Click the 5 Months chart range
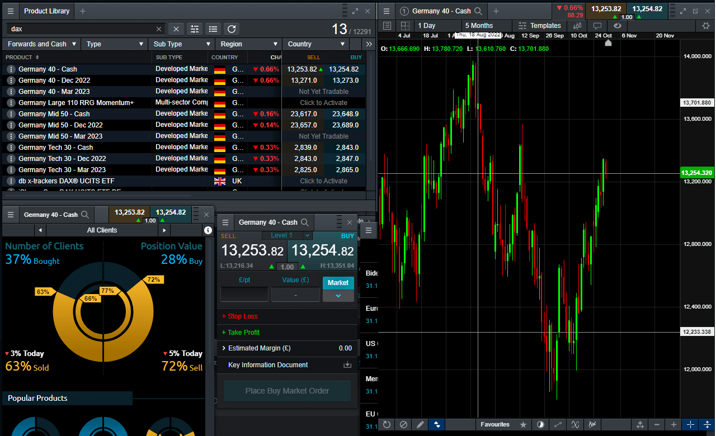 tap(479, 26)
